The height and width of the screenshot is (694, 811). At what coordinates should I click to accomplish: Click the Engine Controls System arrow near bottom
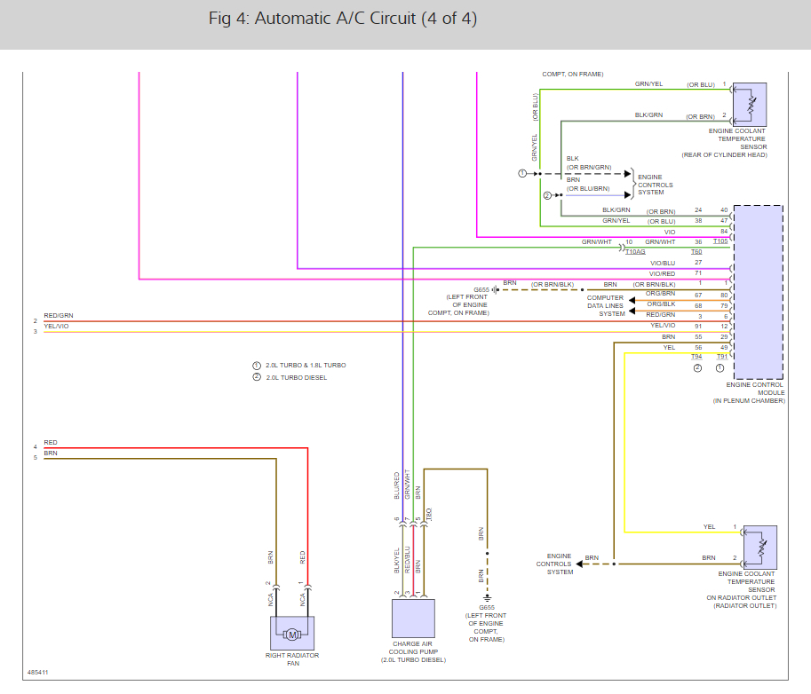(579, 564)
